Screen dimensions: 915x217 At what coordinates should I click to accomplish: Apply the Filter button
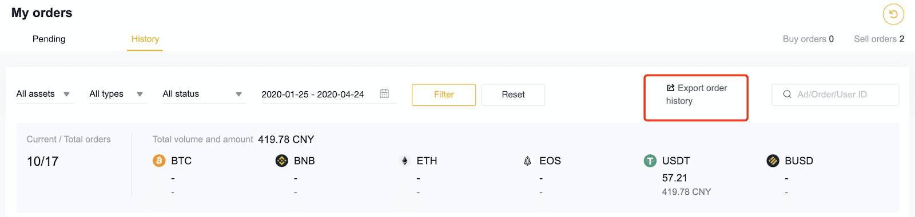(444, 95)
